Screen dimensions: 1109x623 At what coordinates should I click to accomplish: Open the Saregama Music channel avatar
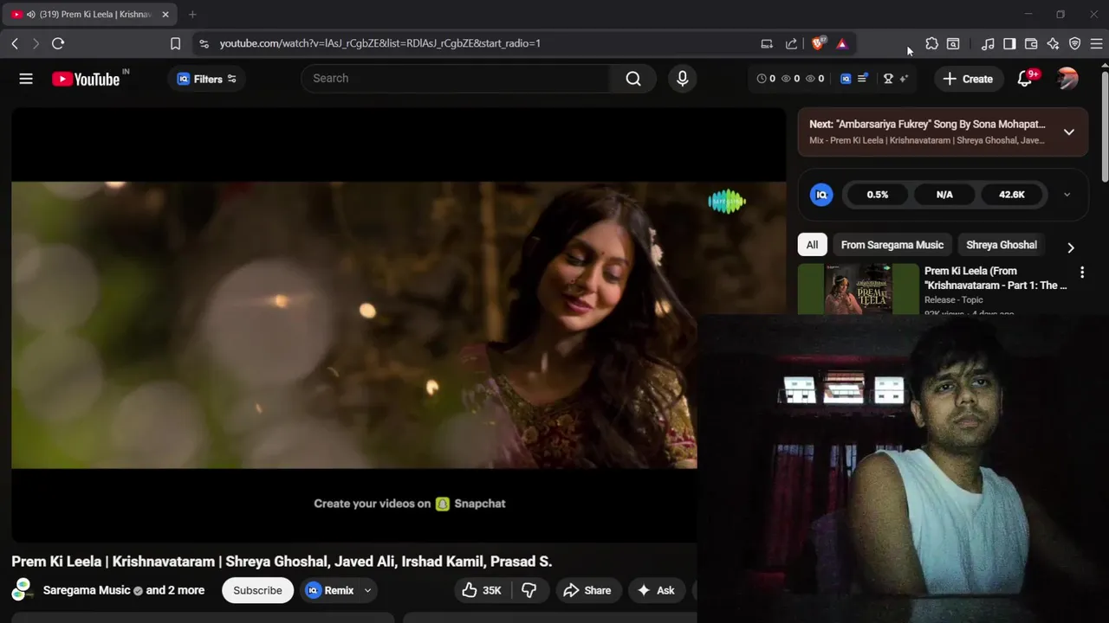click(x=23, y=590)
